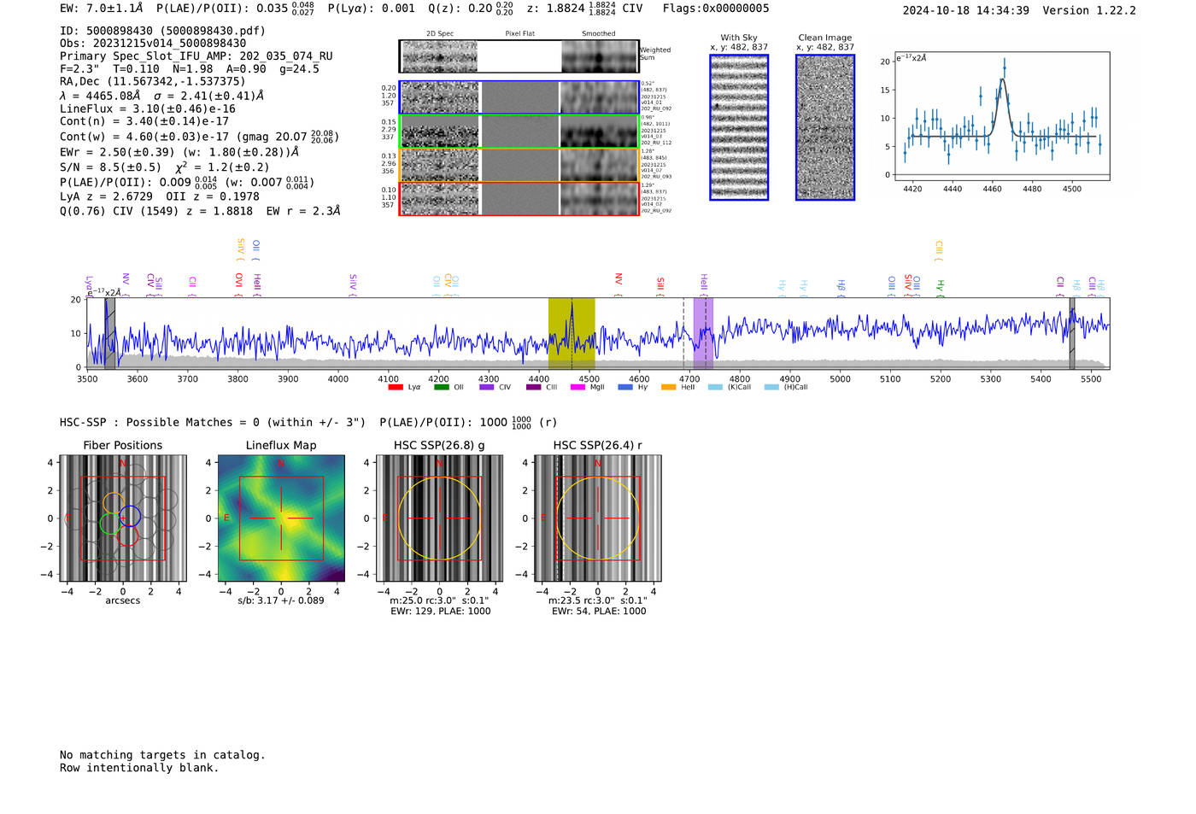This screenshot has width=1196, height=814.
Task: Select the green-bordered fiber 2D spectrum row
Action: [519, 132]
